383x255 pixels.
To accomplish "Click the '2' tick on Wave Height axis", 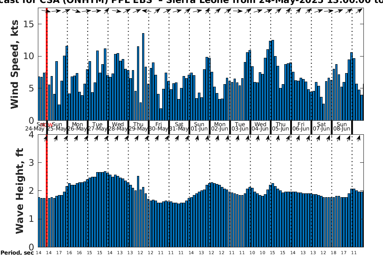I will pyautogui.click(x=31, y=190).
